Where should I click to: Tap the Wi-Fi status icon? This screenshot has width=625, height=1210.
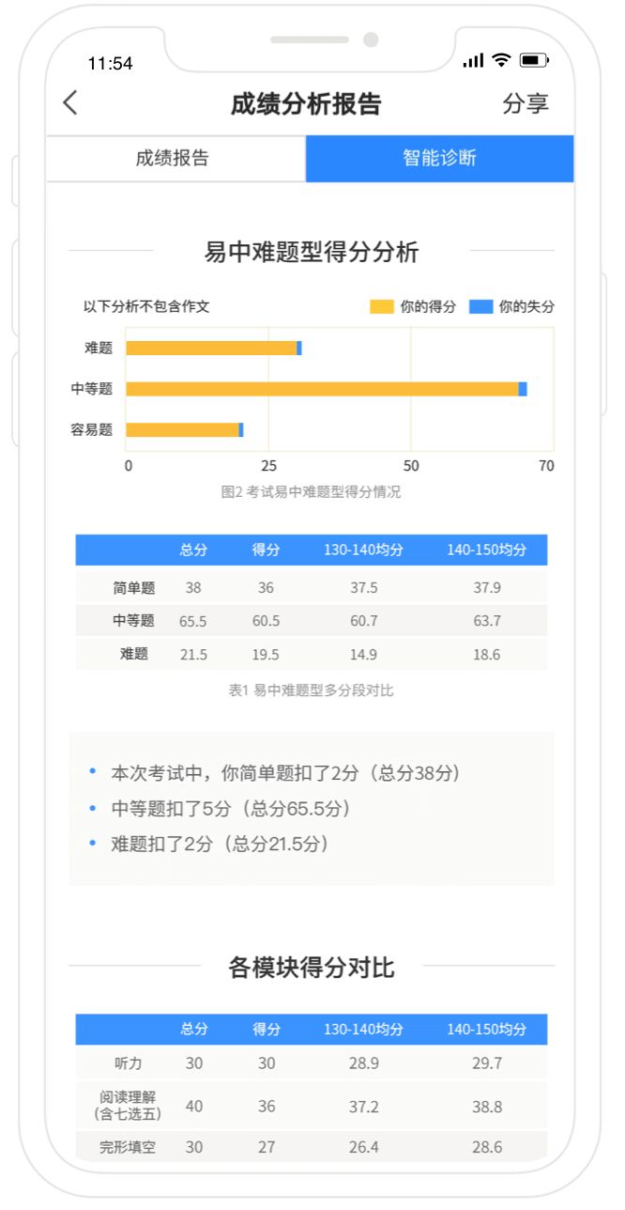click(501, 61)
